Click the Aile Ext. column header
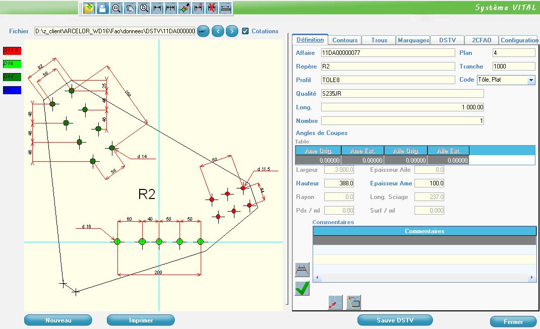This screenshot has width=540, height=329. 448,151
